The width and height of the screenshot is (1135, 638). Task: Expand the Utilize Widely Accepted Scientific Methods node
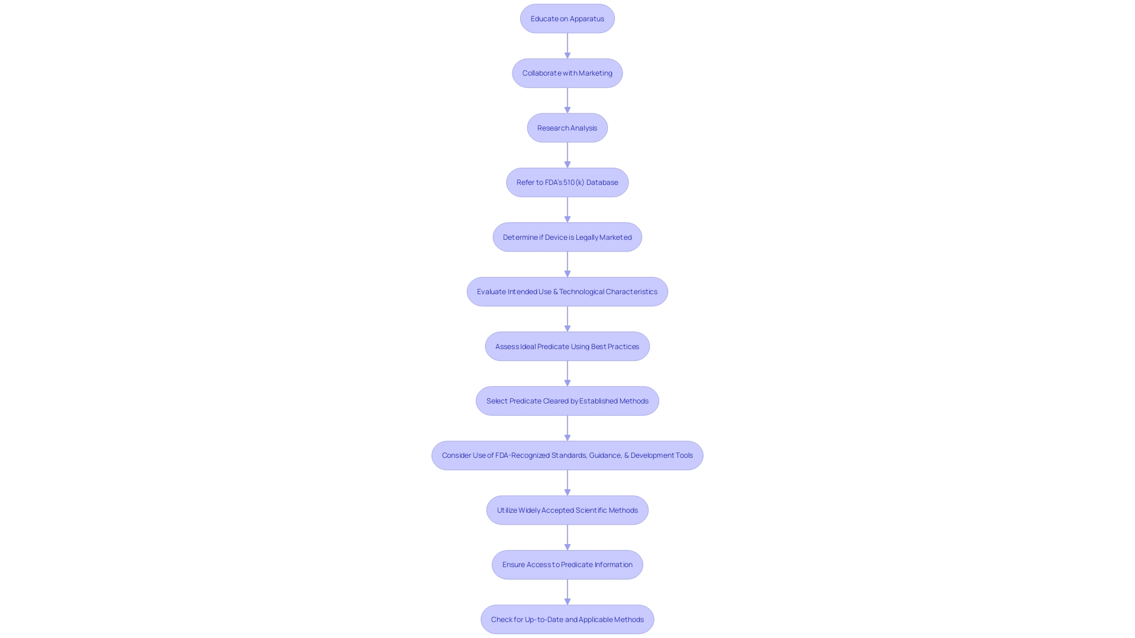point(567,509)
